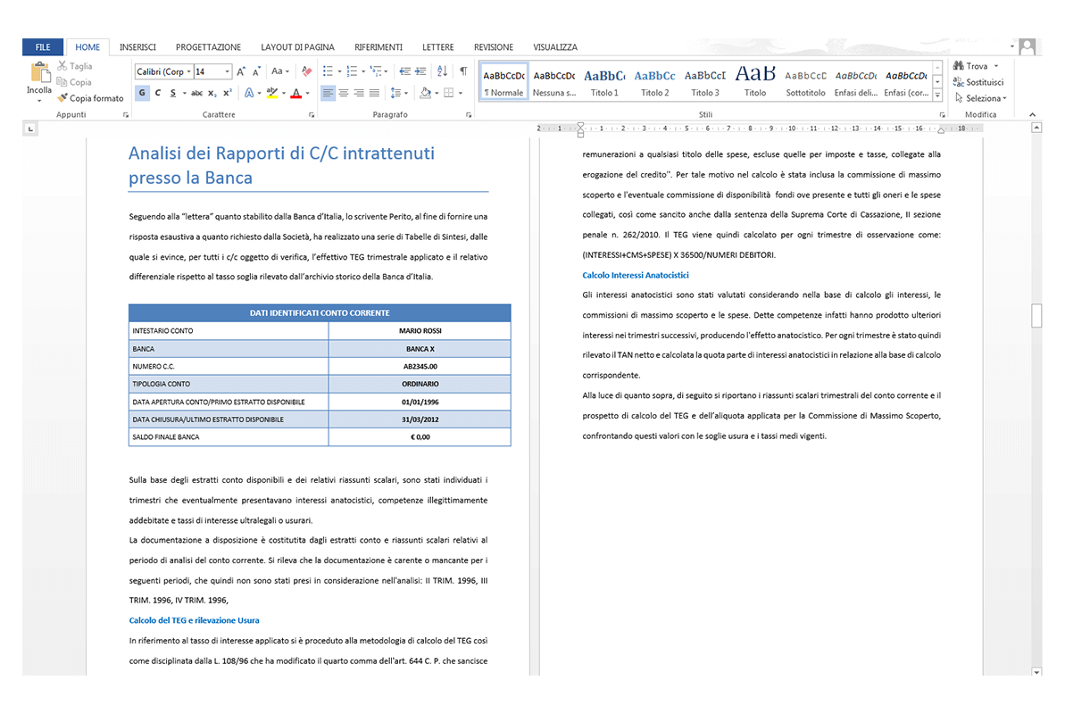Select the Copia formato painter
The width and height of the screenshot is (1065, 714).
point(91,98)
